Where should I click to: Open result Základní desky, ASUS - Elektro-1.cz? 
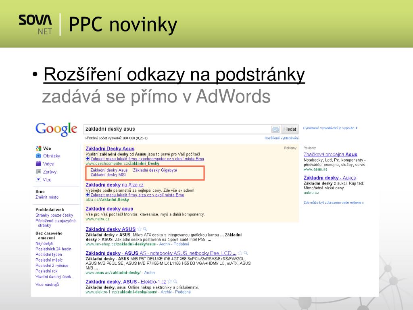[x=126, y=281]
